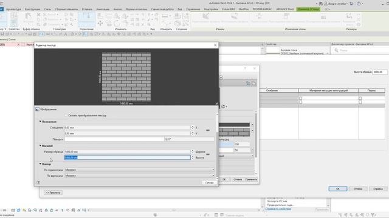Collapse the Масштаб section
Screen dimensions: 389x218
pos(40,145)
